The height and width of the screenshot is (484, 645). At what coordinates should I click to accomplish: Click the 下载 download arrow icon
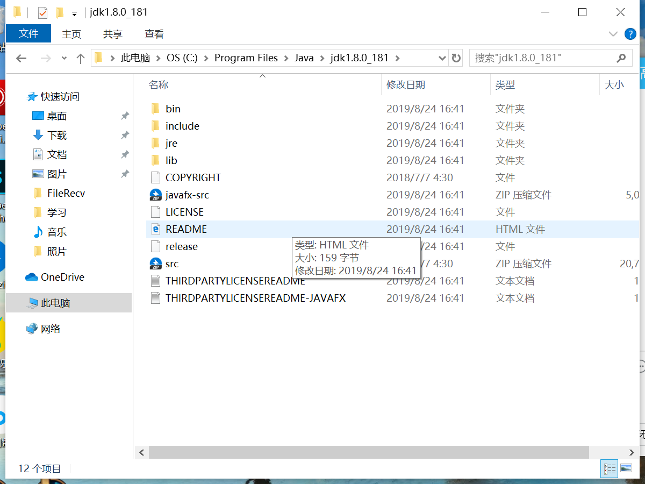click(x=38, y=135)
